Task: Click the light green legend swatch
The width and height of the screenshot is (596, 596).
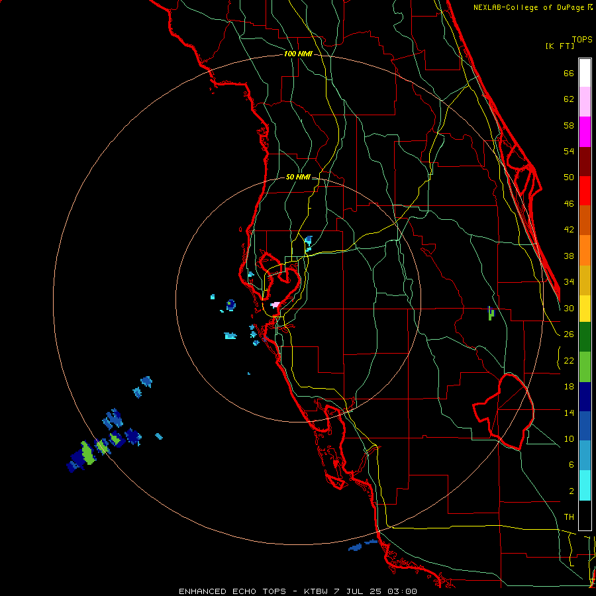Action: point(585,367)
